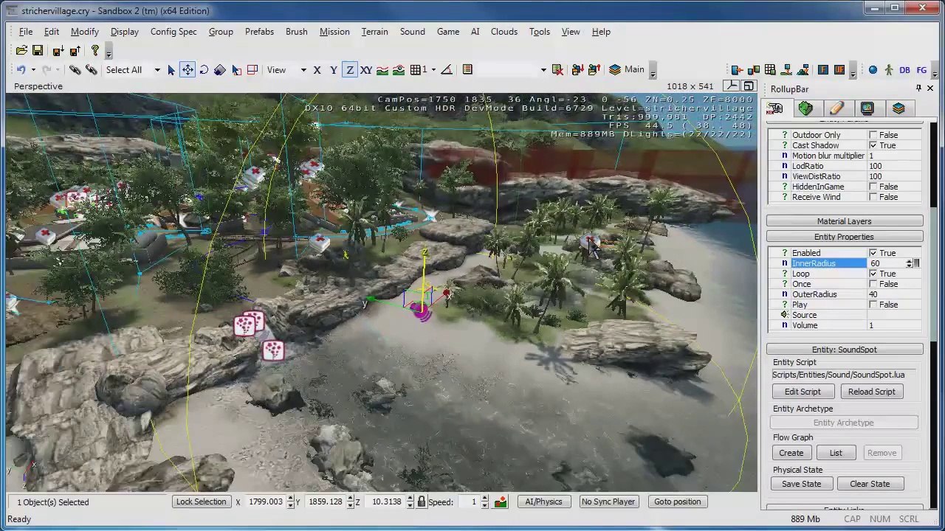
Task: Open the object list icon near grid controls
Action: click(x=467, y=69)
